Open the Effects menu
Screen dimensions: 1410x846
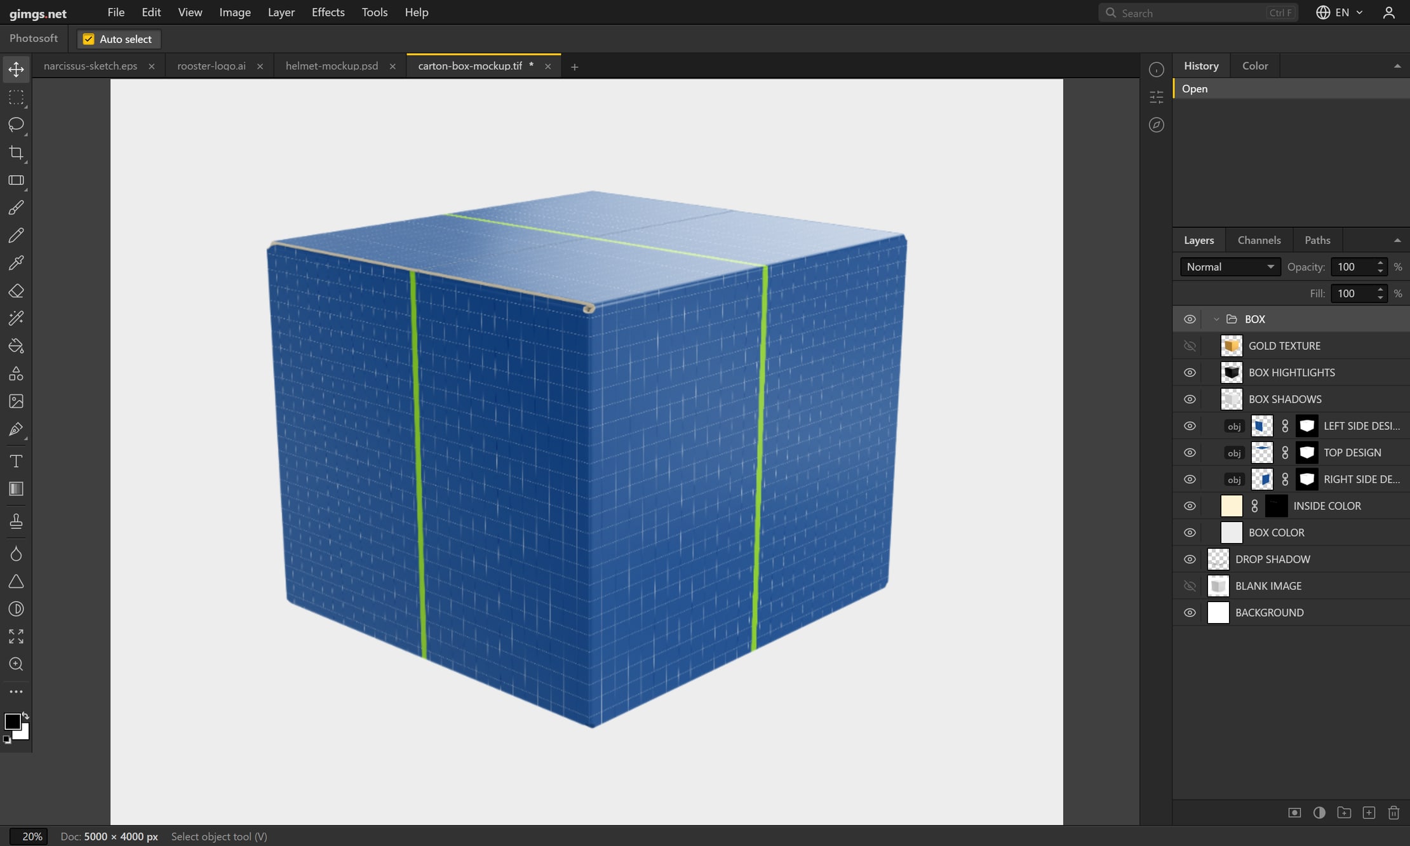(x=328, y=12)
